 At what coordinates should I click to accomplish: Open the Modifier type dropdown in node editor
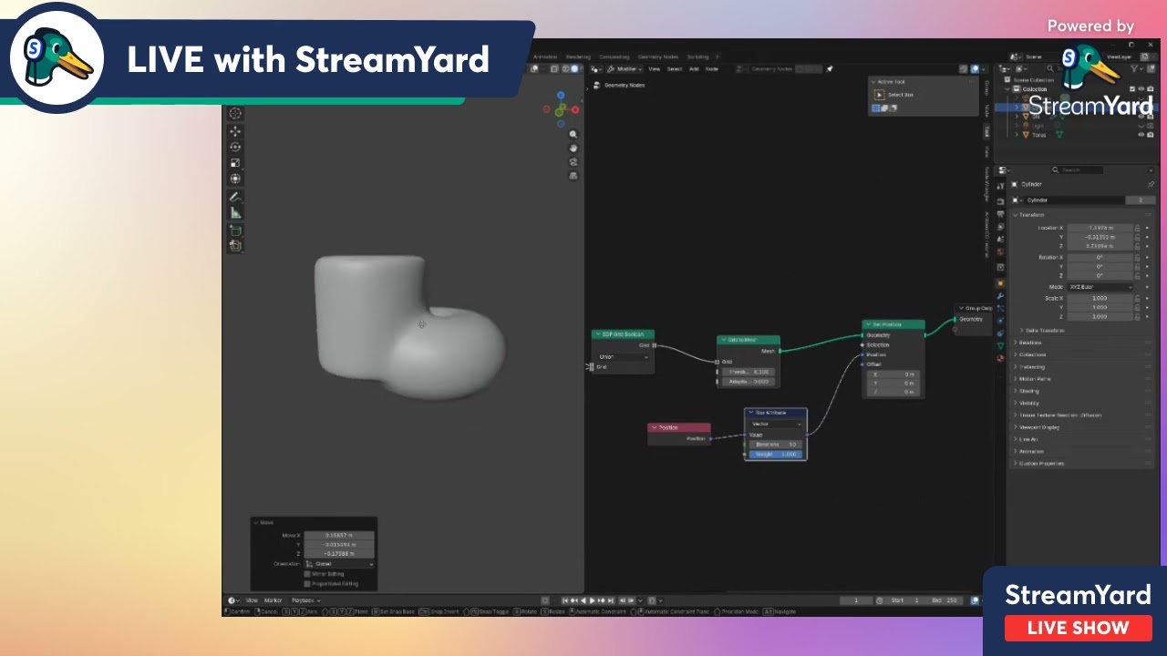click(625, 69)
